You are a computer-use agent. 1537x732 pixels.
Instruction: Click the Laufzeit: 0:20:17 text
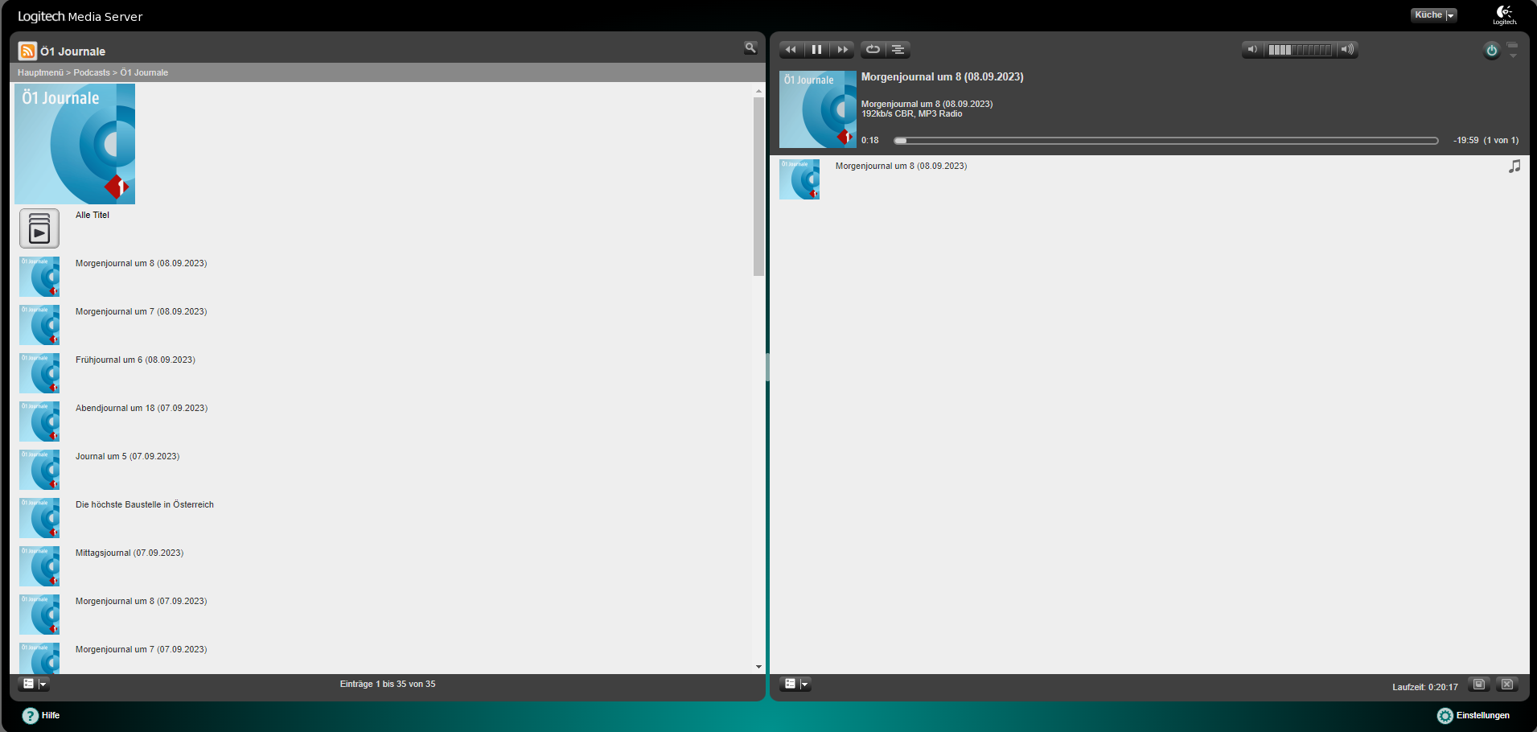pyautogui.click(x=1425, y=687)
